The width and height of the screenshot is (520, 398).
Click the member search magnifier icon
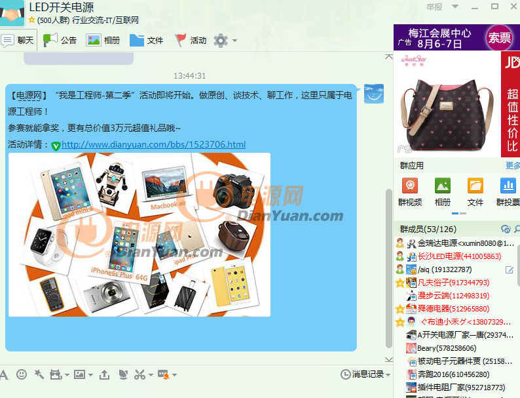tap(517, 229)
